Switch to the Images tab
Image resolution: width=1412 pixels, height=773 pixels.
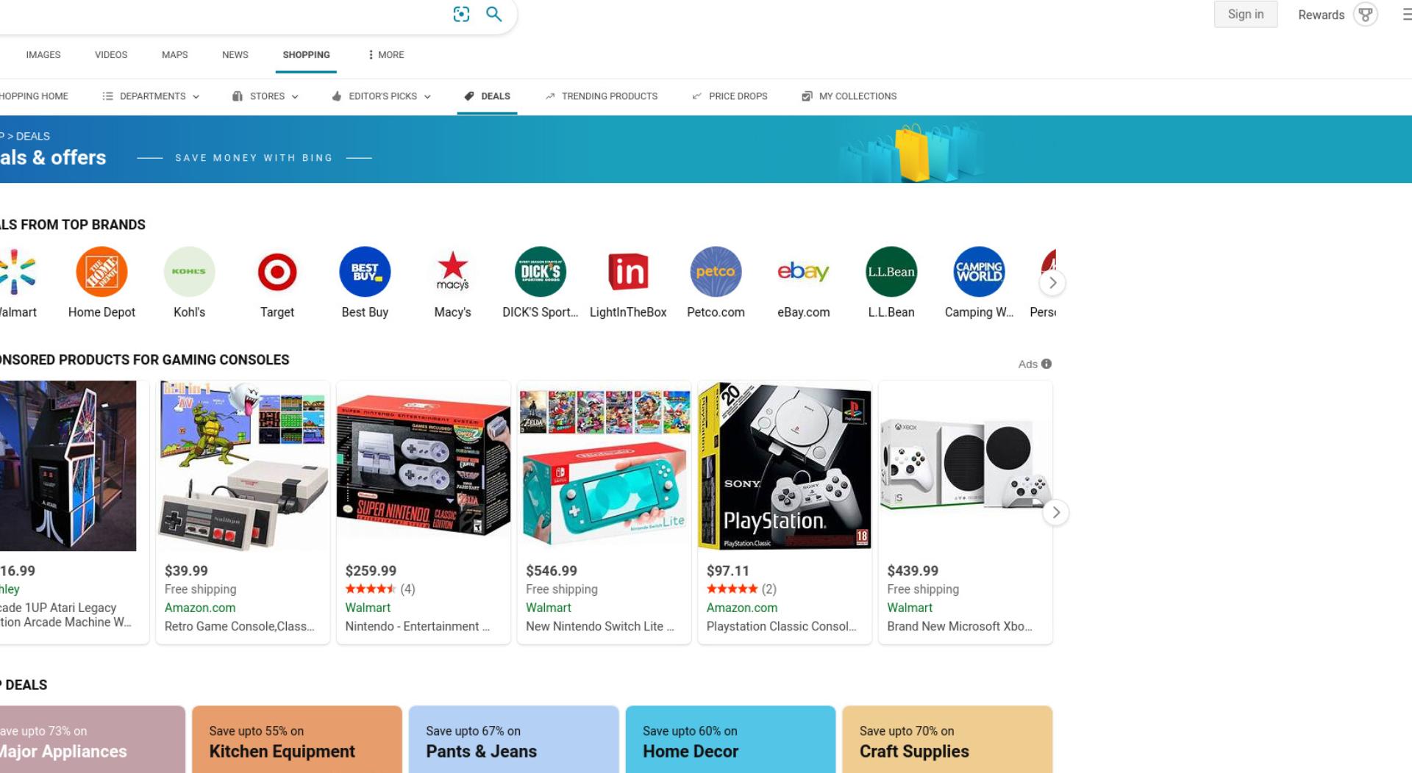coord(43,55)
